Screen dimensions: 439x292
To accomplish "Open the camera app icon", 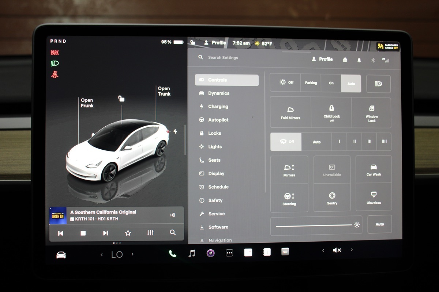I will click(x=210, y=253).
